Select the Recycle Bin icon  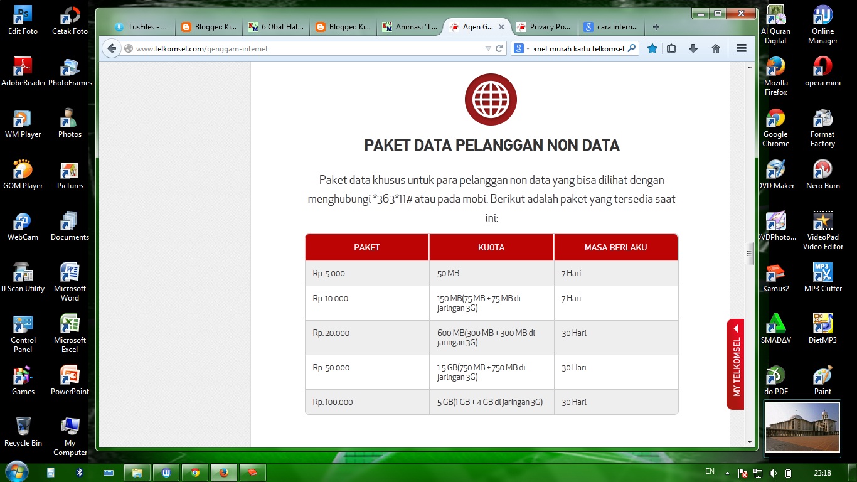[23, 432]
